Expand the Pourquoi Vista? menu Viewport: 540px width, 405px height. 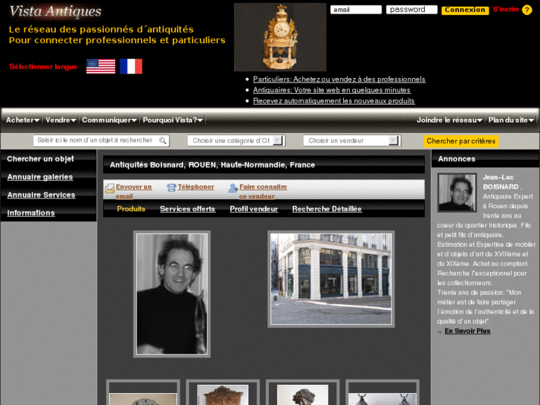(x=173, y=120)
